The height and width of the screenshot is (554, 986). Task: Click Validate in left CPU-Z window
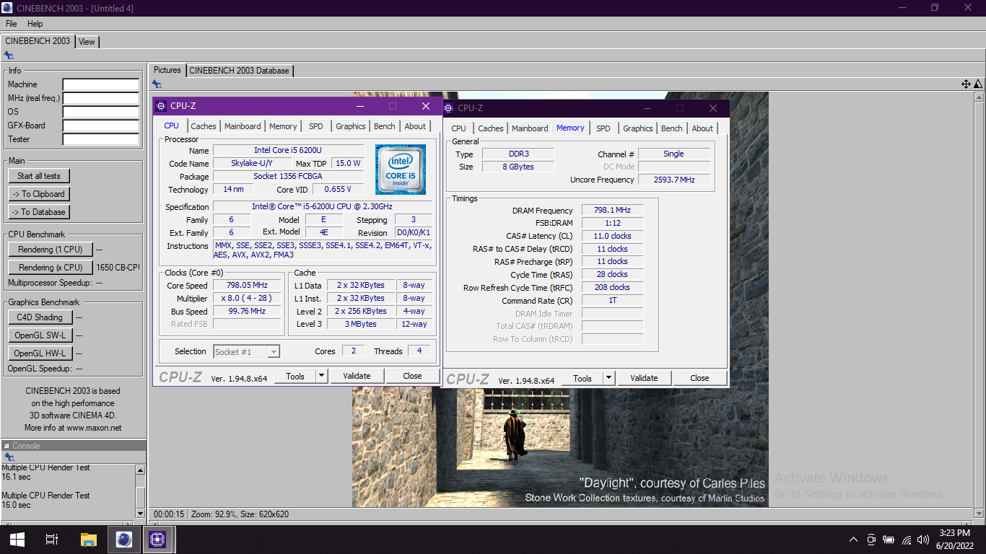[x=357, y=376]
